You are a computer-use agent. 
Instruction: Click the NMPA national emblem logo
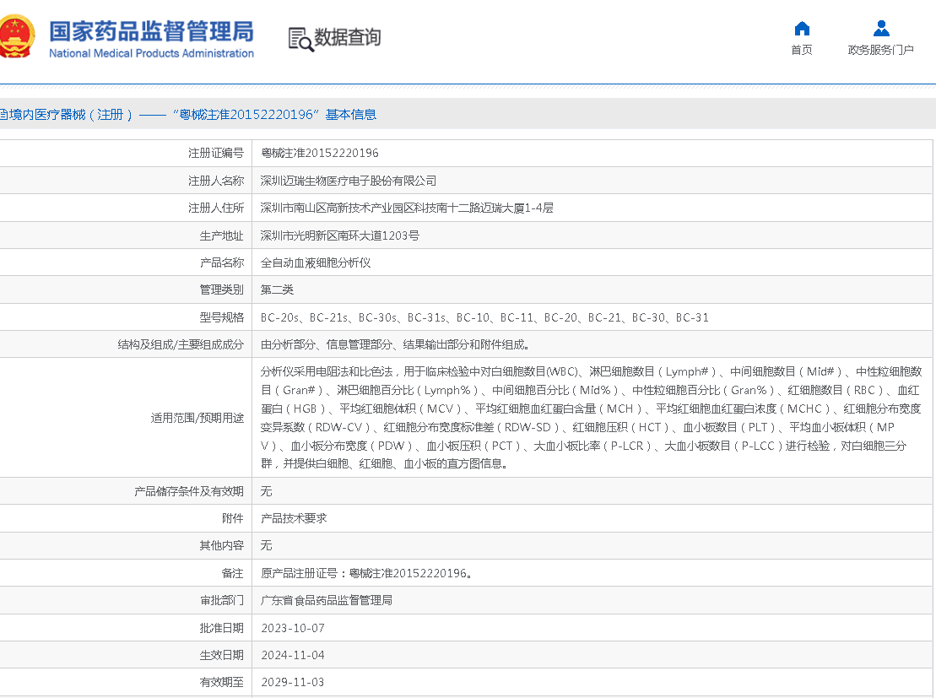click(x=19, y=37)
